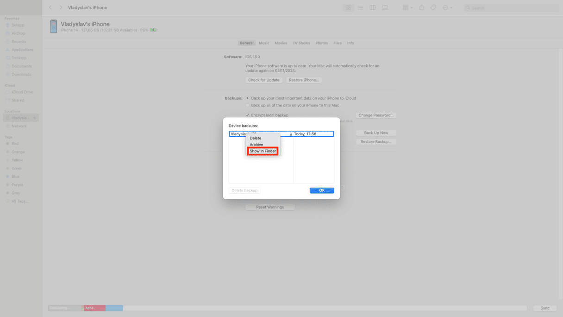Go back with the back arrow
Viewport: 563px width, 317px height.
coord(50,8)
